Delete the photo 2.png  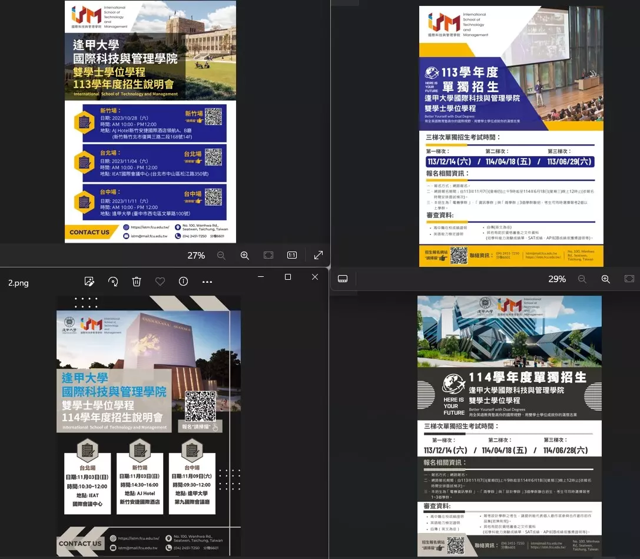(x=136, y=282)
